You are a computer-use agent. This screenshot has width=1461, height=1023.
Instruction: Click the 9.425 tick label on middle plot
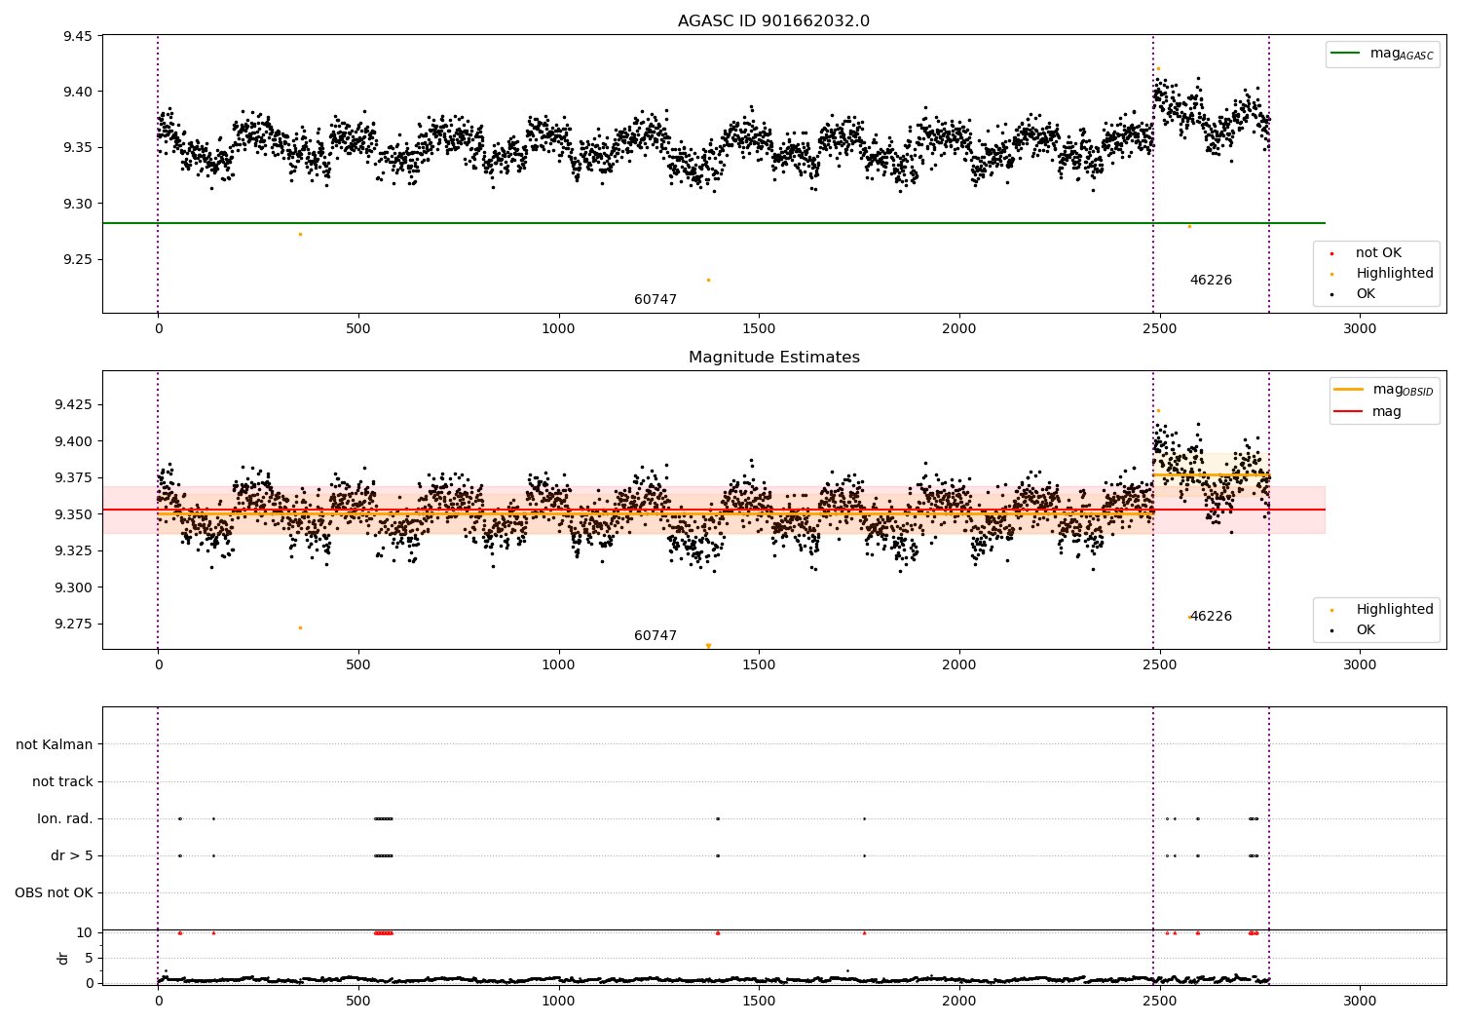click(73, 405)
